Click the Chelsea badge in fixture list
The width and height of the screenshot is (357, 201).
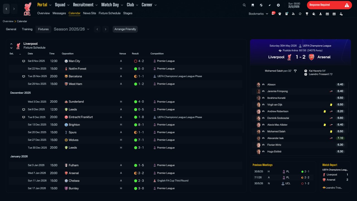[x=66, y=181]
